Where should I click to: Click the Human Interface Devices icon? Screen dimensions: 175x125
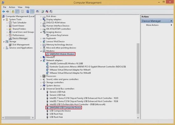point(44,26)
